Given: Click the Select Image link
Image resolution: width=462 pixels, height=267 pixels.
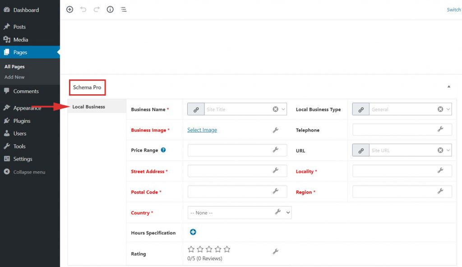Looking at the screenshot, I should pos(202,130).
